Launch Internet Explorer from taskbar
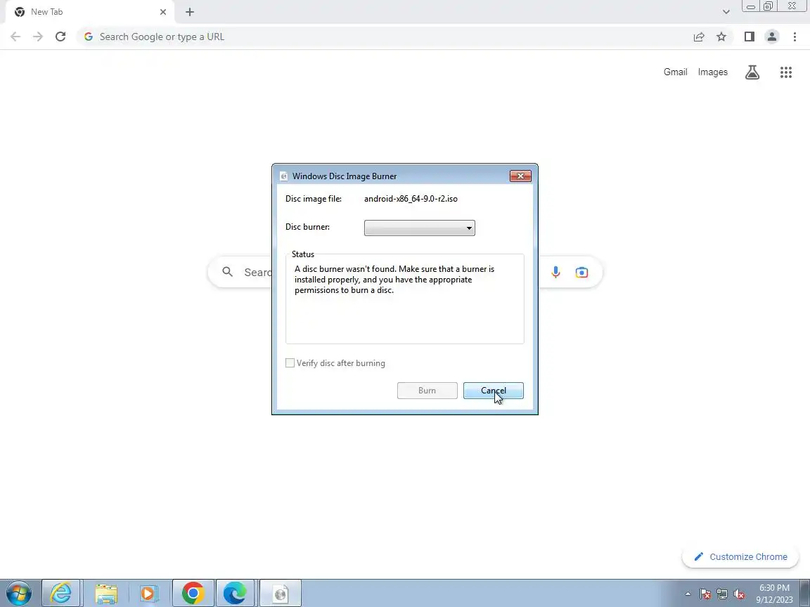 (x=60, y=594)
